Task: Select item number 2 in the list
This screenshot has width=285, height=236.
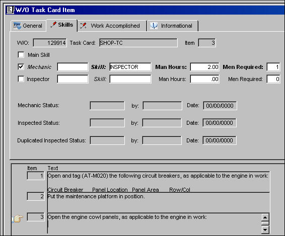Action: [x=36, y=196]
